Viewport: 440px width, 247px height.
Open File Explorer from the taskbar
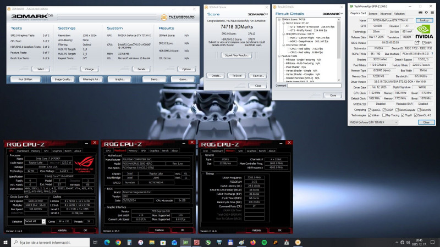[152, 242]
